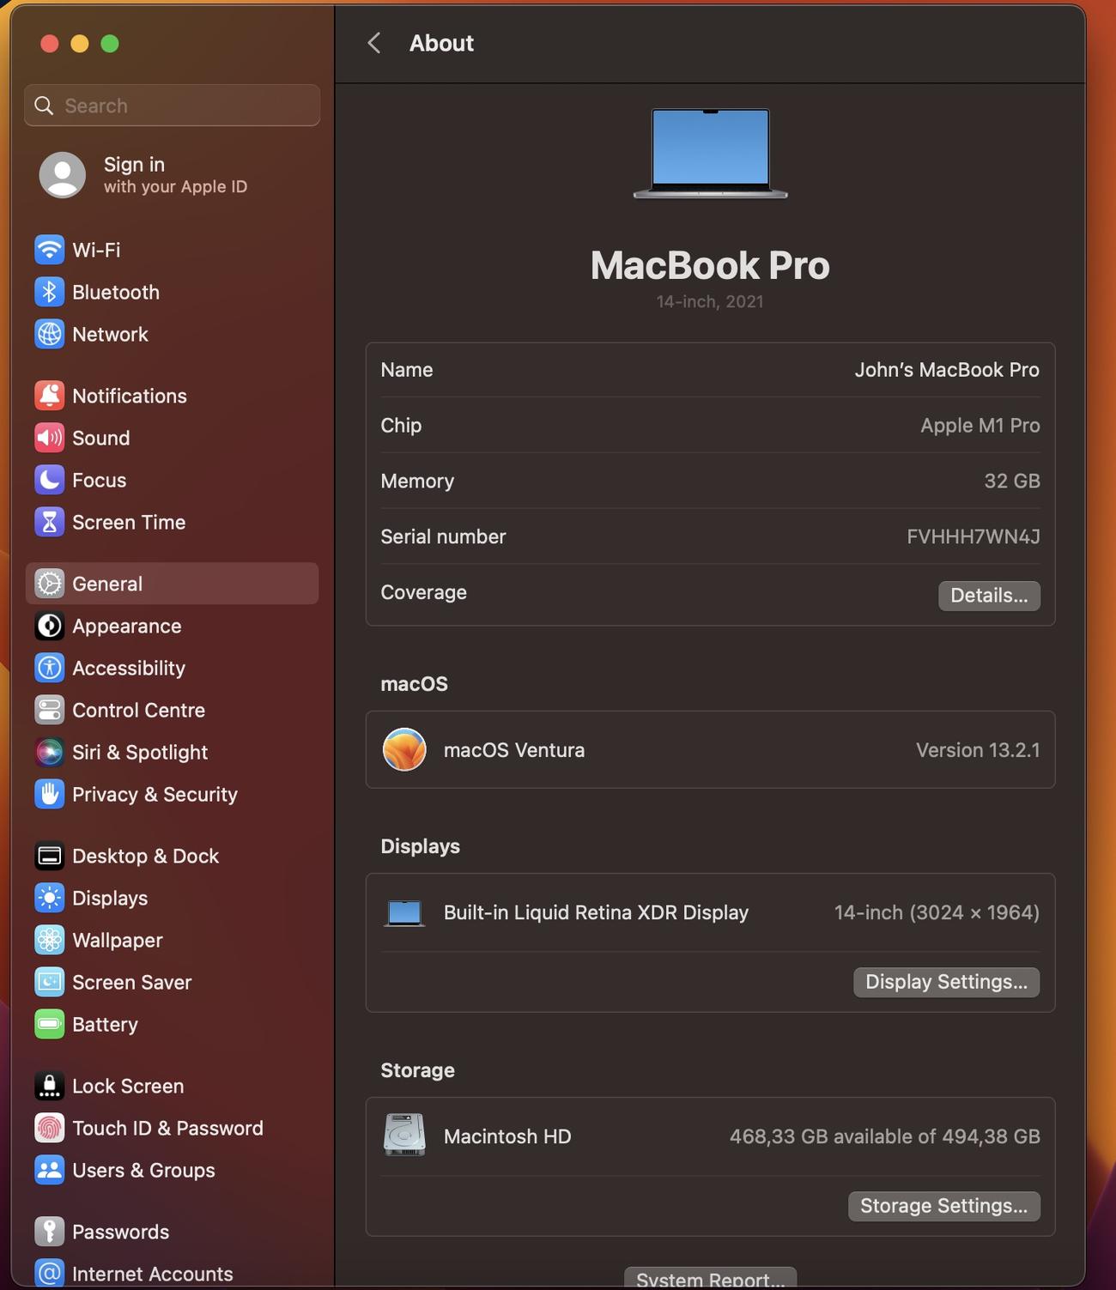1116x1290 pixels.
Task: Select the Passwords key icon
Action: point(49,1232)
